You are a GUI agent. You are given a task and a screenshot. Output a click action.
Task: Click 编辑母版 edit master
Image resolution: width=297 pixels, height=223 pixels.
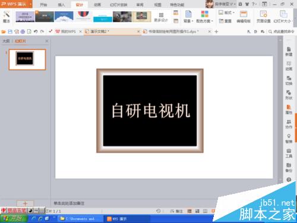[x=244, y=17]
